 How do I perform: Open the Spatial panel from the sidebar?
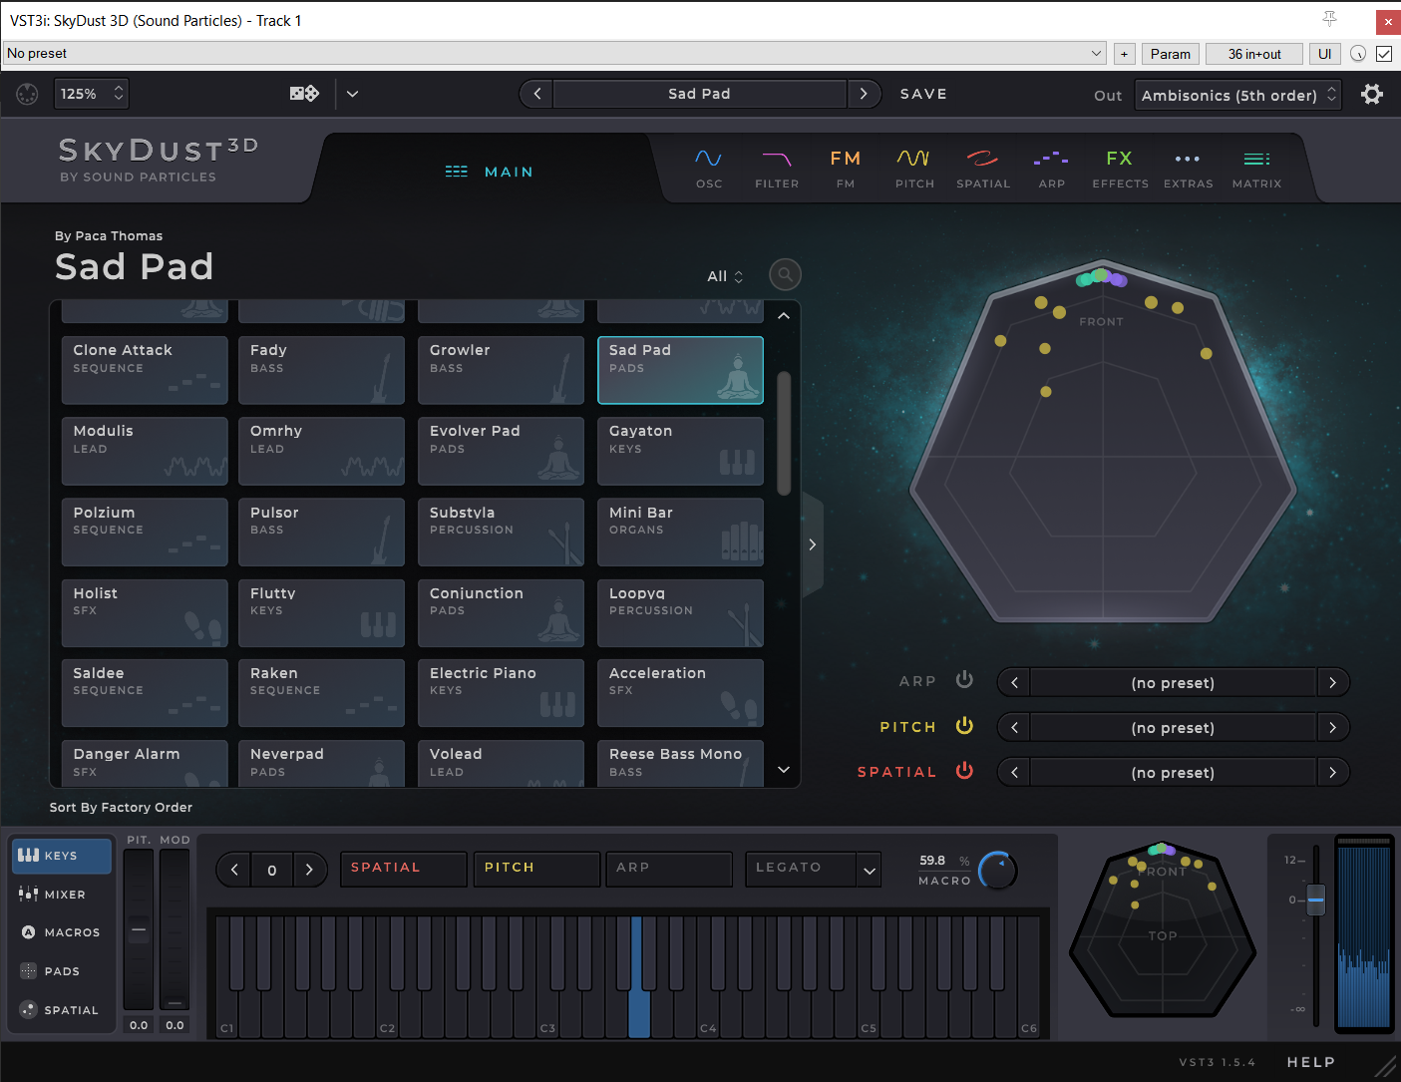[x=62, y=1009]
